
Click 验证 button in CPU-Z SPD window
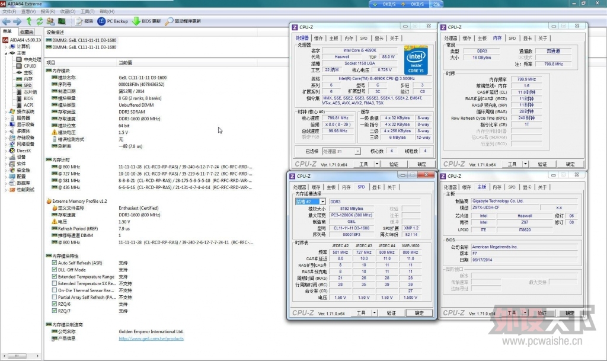[391, 313]
